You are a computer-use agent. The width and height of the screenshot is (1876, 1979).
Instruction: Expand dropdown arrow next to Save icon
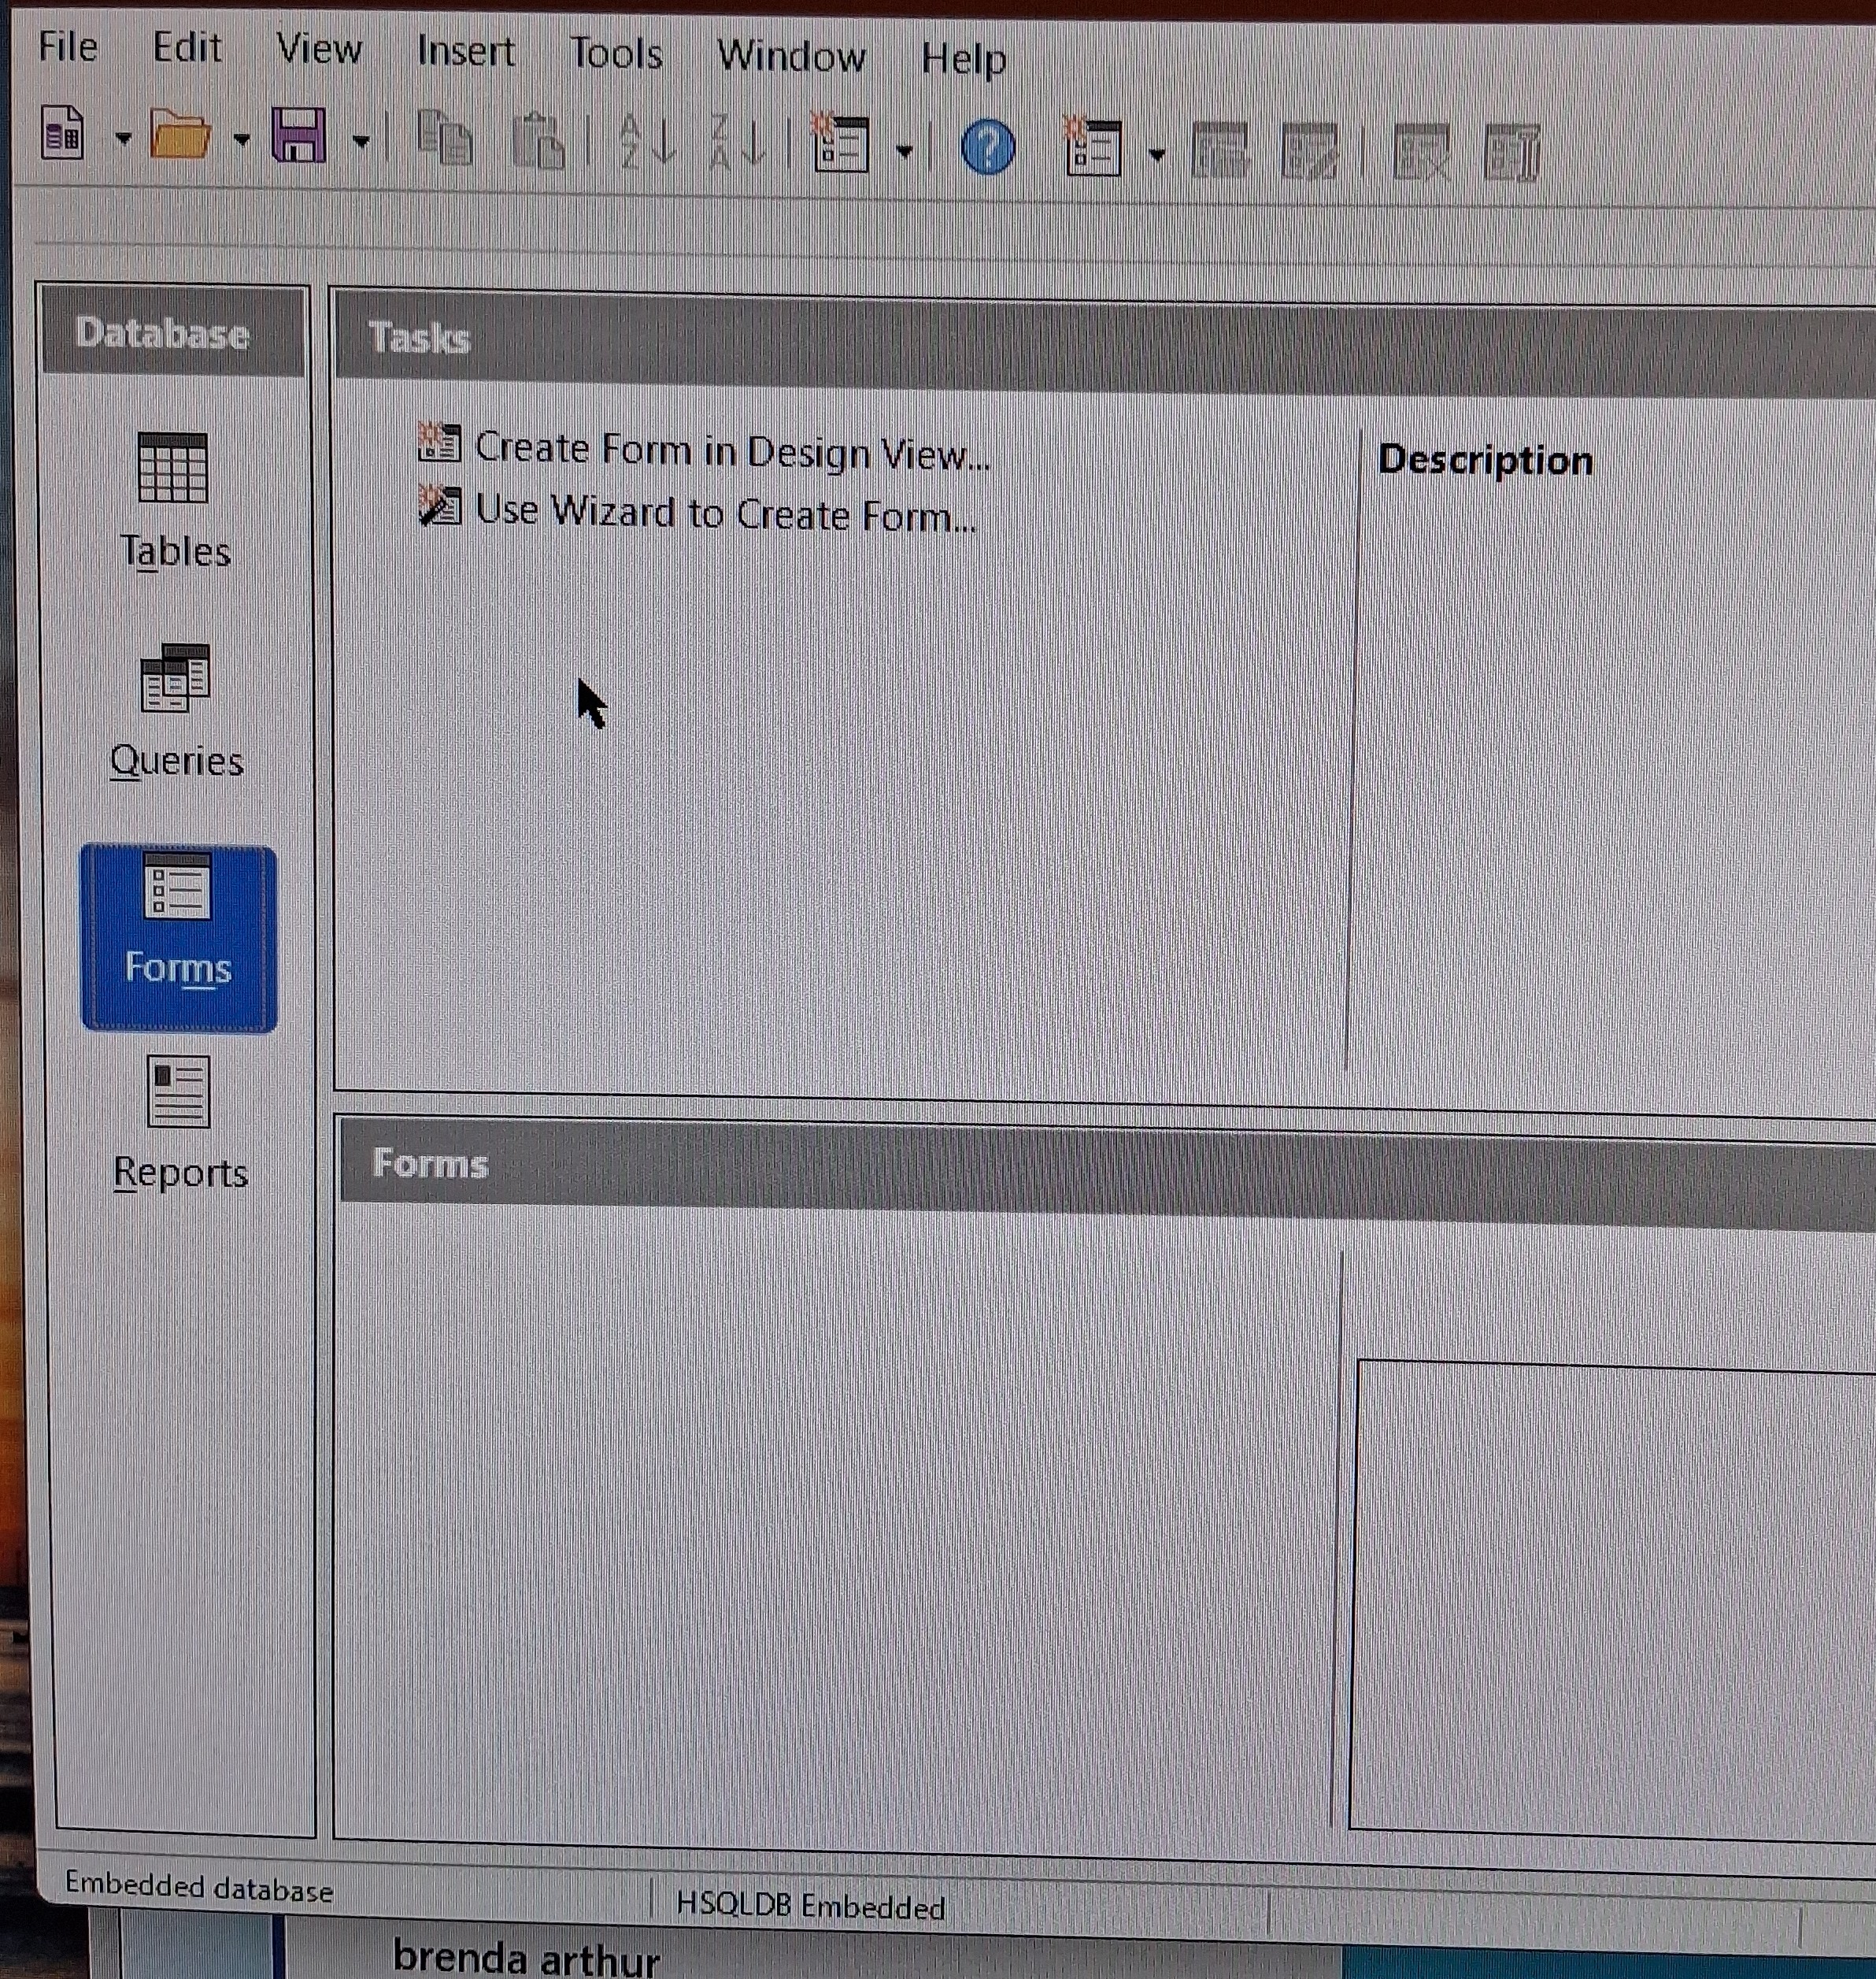click(361, 141)
